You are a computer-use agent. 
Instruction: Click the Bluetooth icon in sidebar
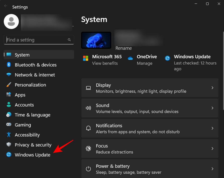coord(9,65)
